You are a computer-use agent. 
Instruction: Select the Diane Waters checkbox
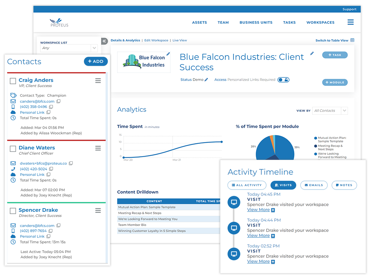[13, 149]
